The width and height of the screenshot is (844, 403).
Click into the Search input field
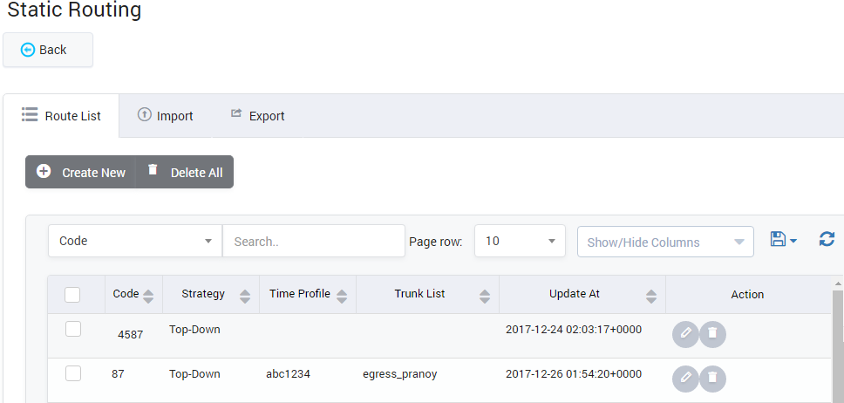pyautogui.click(x=313, y=241)
